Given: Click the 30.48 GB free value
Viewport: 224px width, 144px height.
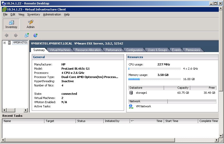Looking at the screenshot, I should click(x=209, y=93).
